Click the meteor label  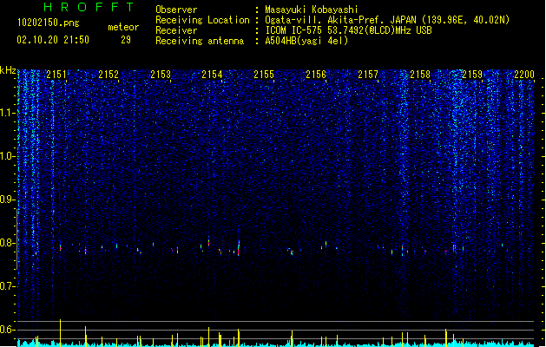click(x=123, y=27)
